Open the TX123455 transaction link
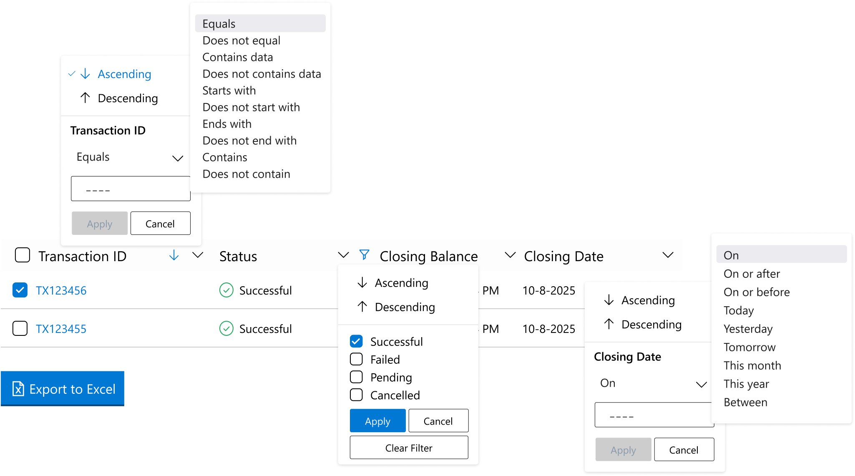The image size is (855, 476). 61,329
